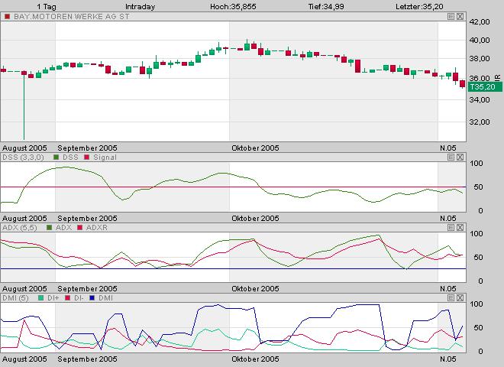Click 'Tief:34,99' low value text
The height and width of the screenshot is (367, 504).
[x=326, y=7]
